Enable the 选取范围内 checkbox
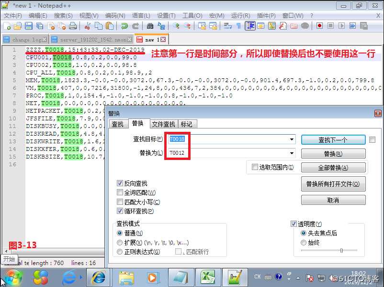The height and width of the screenshot is (287, 384). [x=255, y=167]
